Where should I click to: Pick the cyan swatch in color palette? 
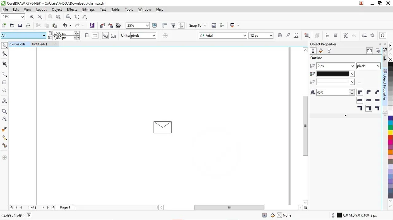[390, 123]
